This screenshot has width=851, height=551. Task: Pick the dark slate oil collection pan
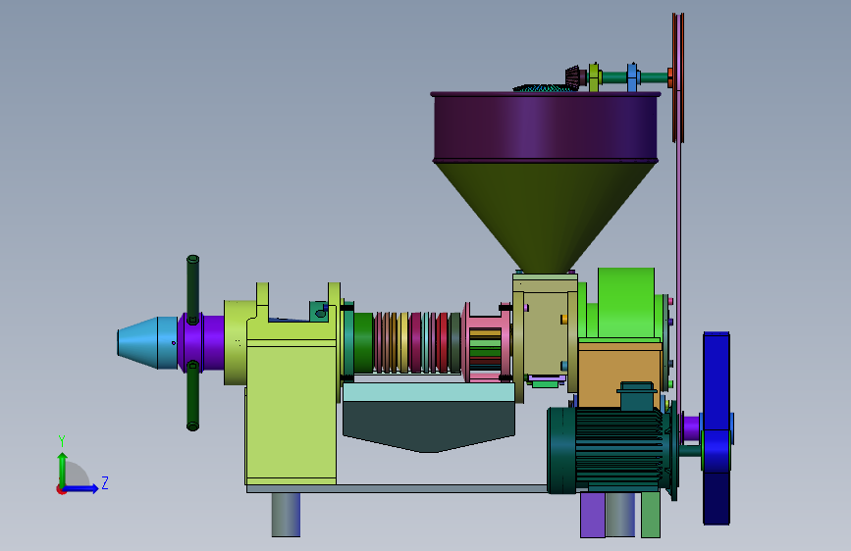pyautogui.click(x=429, y=426)
